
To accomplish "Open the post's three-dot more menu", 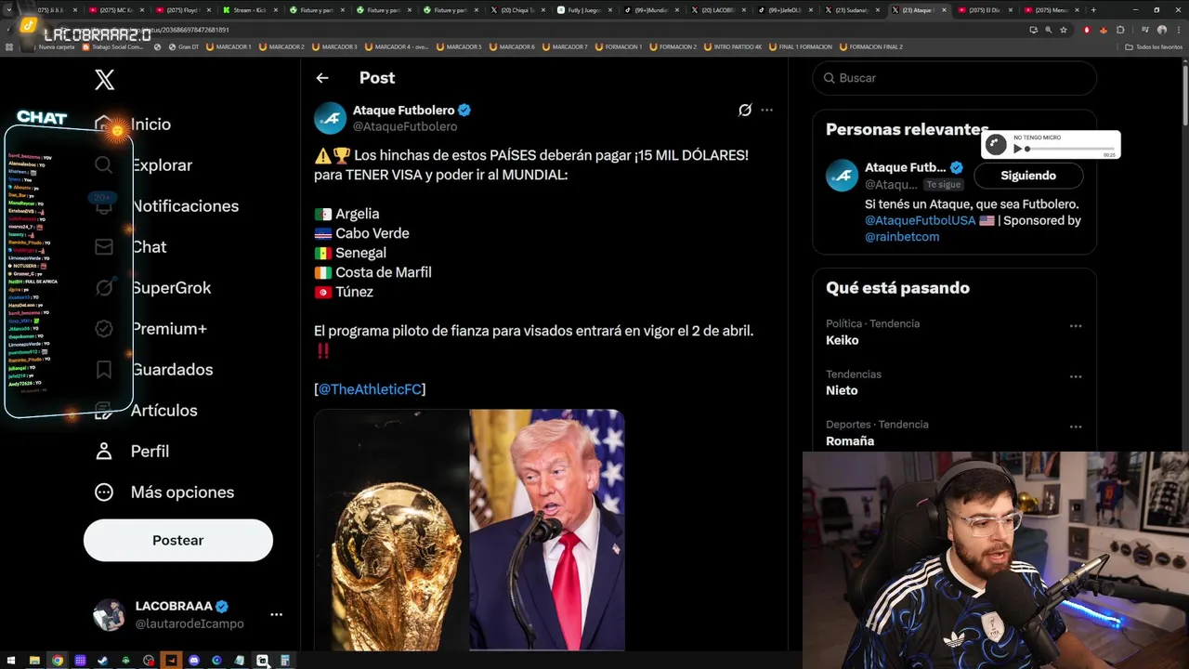I will click(x=766, y=110).
